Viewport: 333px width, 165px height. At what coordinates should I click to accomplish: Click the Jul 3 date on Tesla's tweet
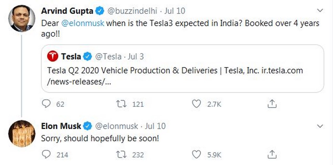point(136,57)
